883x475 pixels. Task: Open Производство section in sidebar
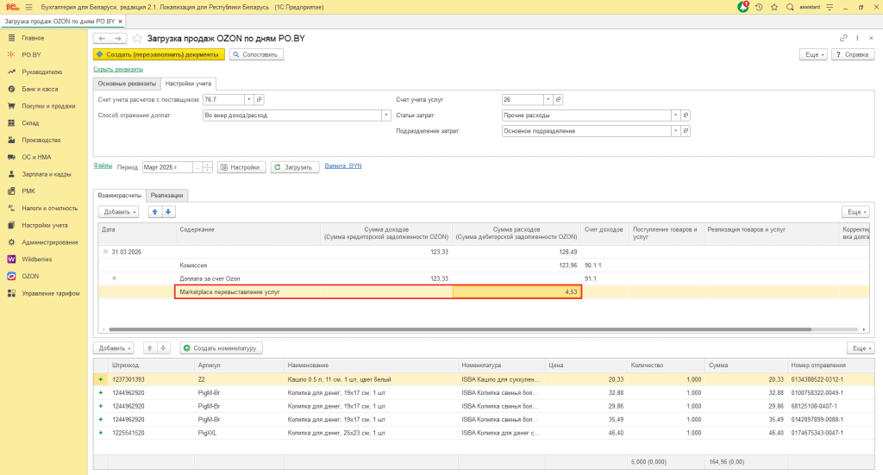[41, 141]
